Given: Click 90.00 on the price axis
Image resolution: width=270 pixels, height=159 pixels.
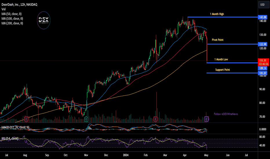Looking at the screenshot, I should click(x=262, y=89).
